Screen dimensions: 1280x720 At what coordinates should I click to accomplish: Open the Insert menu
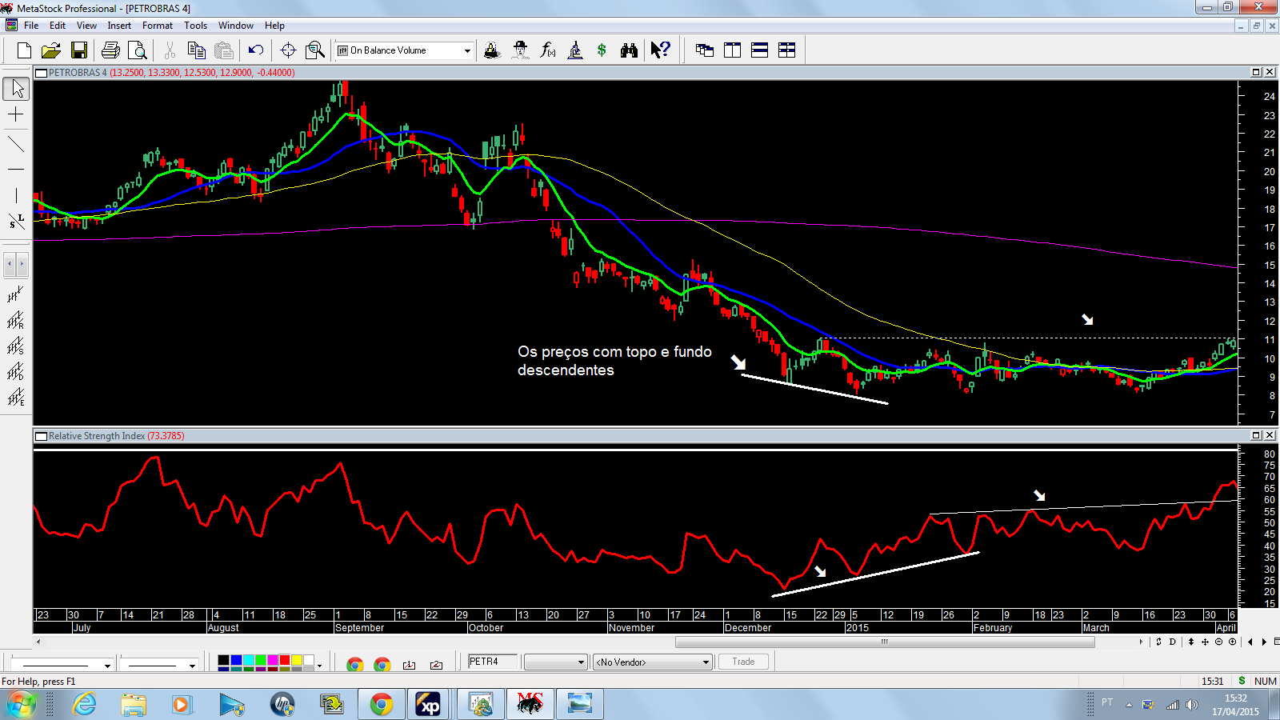point(119,26)
